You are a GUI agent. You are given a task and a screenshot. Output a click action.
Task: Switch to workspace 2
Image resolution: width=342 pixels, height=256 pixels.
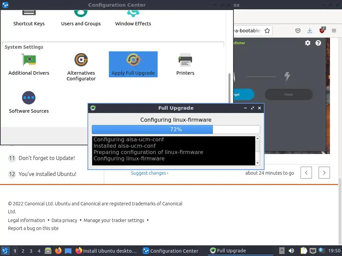23,251
